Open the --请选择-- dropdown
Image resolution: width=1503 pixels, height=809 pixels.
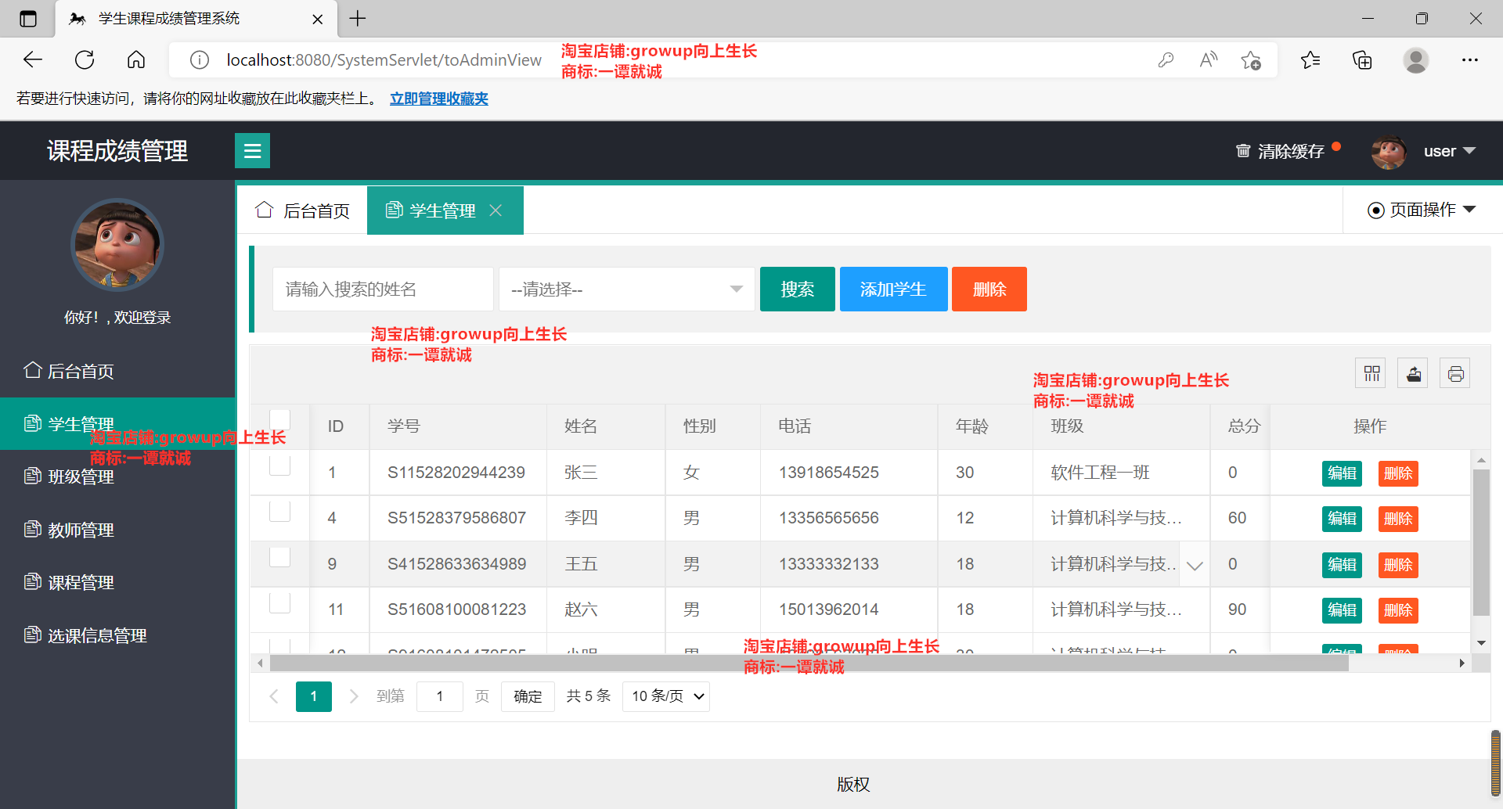(x=626, y=289)
